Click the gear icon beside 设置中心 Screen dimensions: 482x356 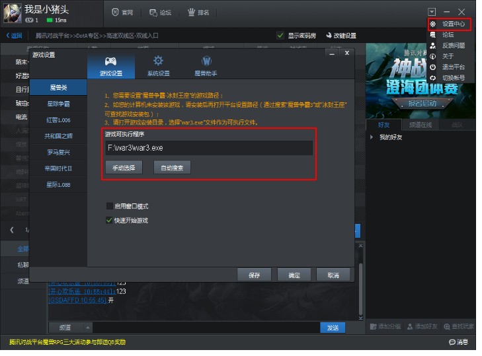click(x=433, y=24)
